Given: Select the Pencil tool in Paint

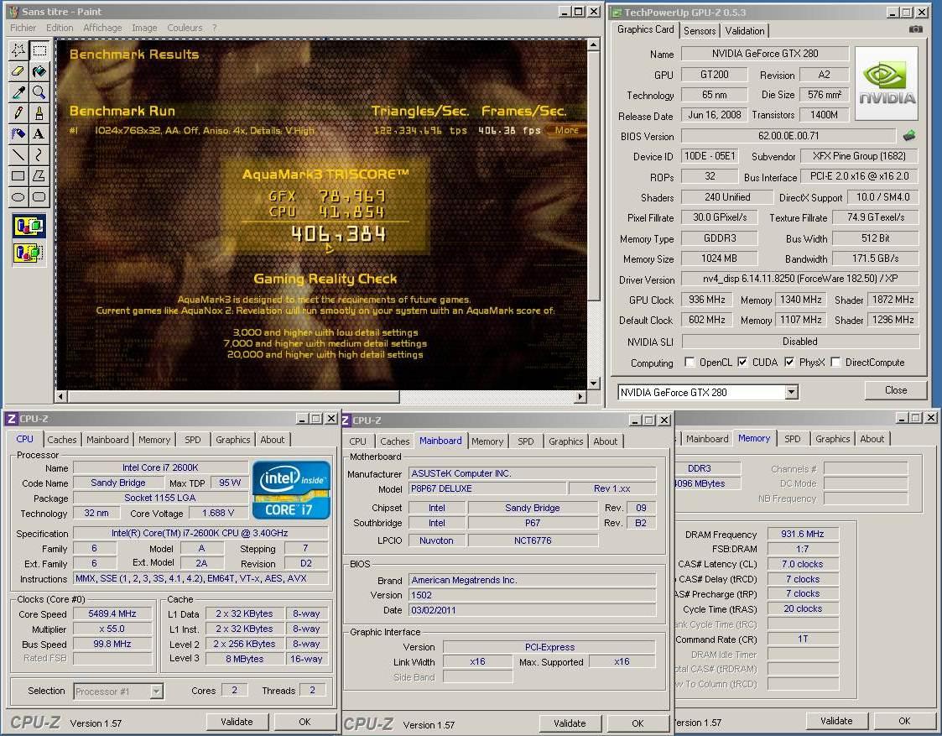Looking at the screenshot, I should pos(18,112).
